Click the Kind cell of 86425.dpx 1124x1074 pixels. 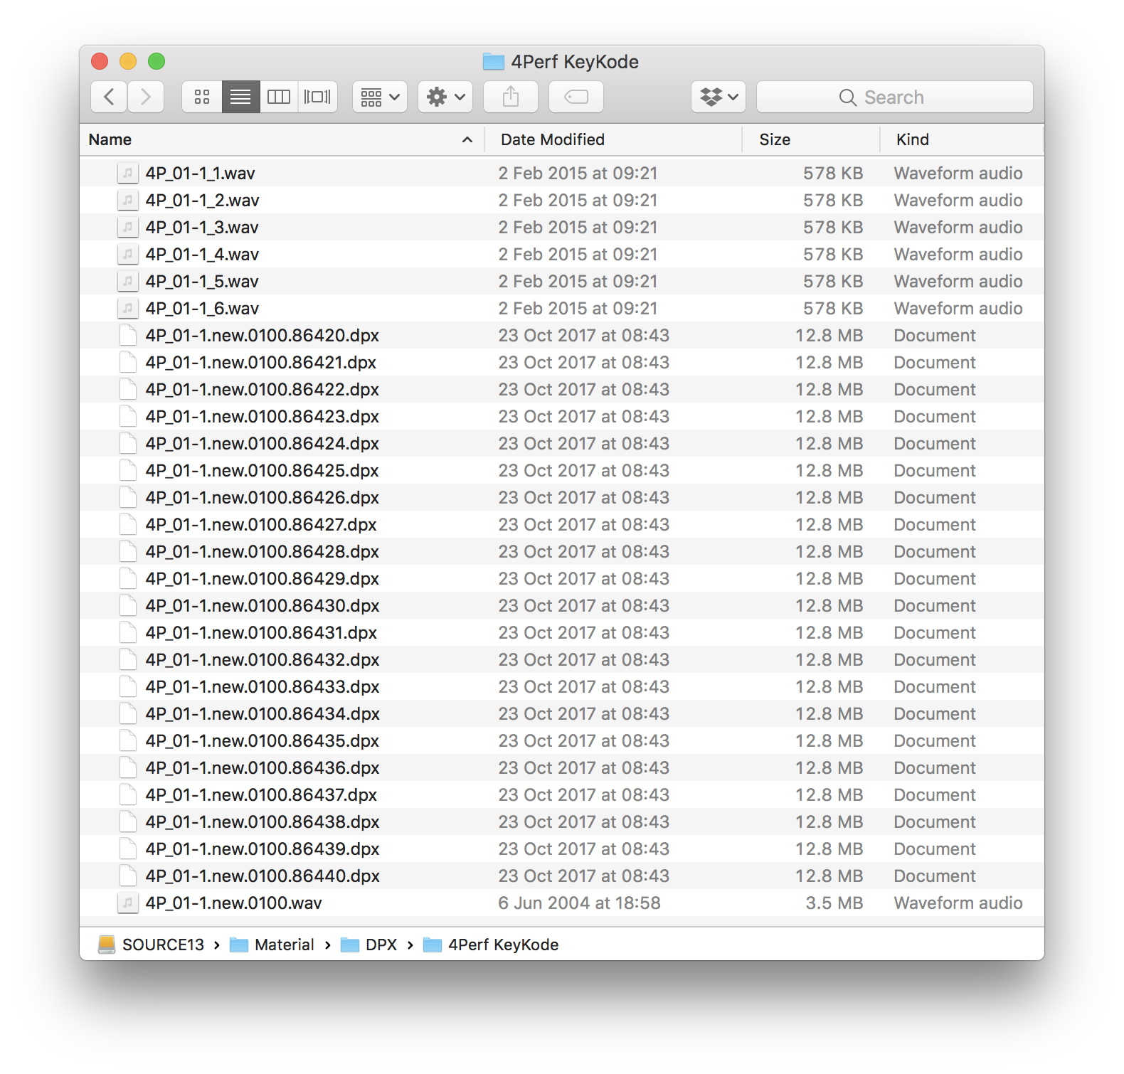[935, 470]
